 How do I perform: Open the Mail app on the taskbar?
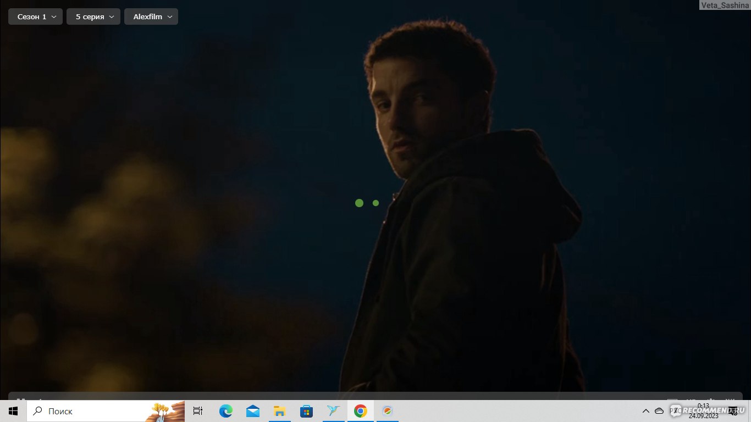pyautogui.click(x=253, y=411)
